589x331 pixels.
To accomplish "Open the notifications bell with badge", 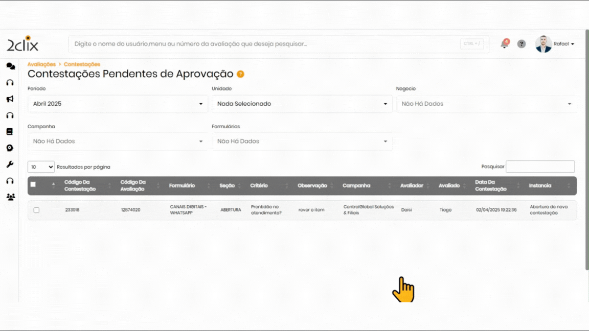I will point(504,44).
